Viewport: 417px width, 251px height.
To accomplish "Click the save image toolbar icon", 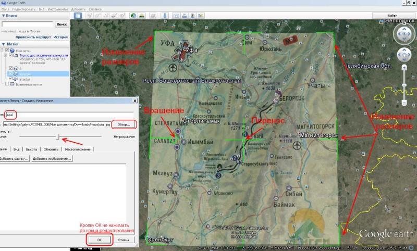I will [x=192, y=16].
